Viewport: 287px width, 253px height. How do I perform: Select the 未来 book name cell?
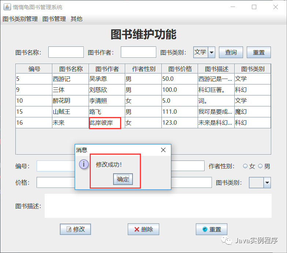click(70, 123)
